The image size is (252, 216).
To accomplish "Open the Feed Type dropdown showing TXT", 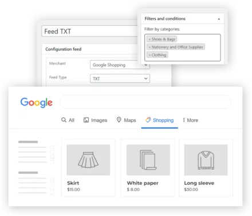I will click(120, 78).
